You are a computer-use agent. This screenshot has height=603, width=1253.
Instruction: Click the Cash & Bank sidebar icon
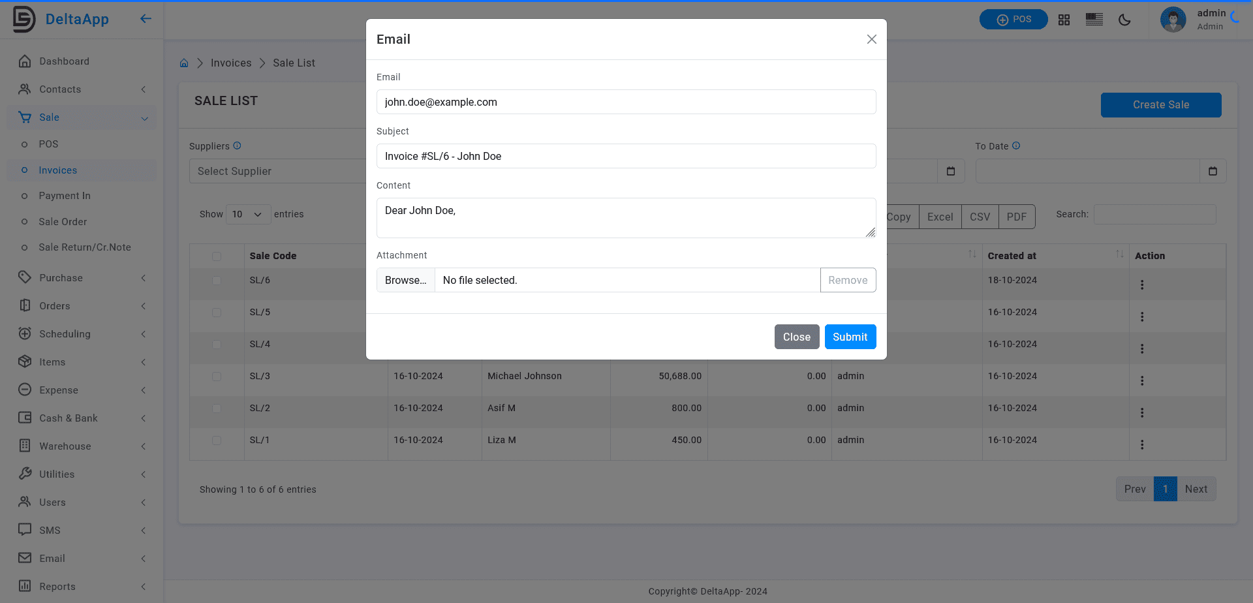coord(25,418)
